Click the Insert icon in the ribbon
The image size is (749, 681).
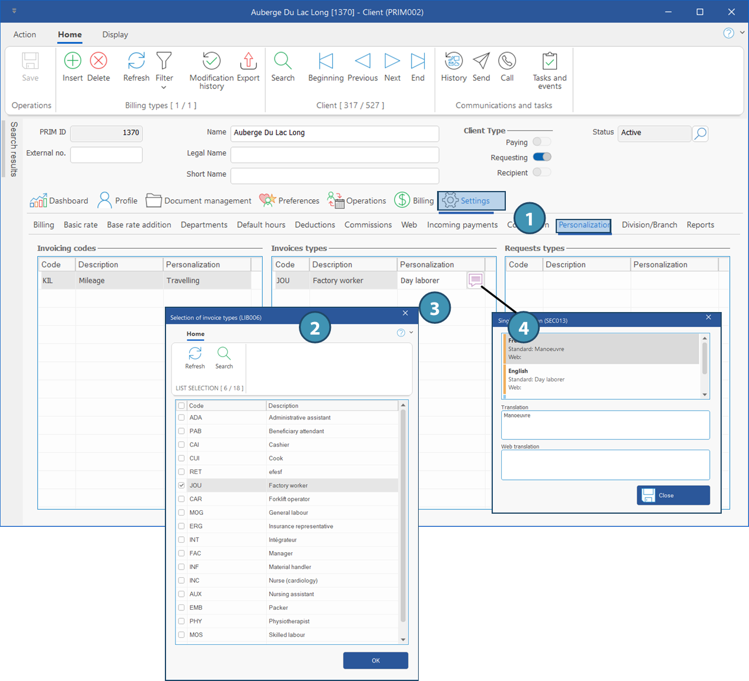[x=72, y=61]
